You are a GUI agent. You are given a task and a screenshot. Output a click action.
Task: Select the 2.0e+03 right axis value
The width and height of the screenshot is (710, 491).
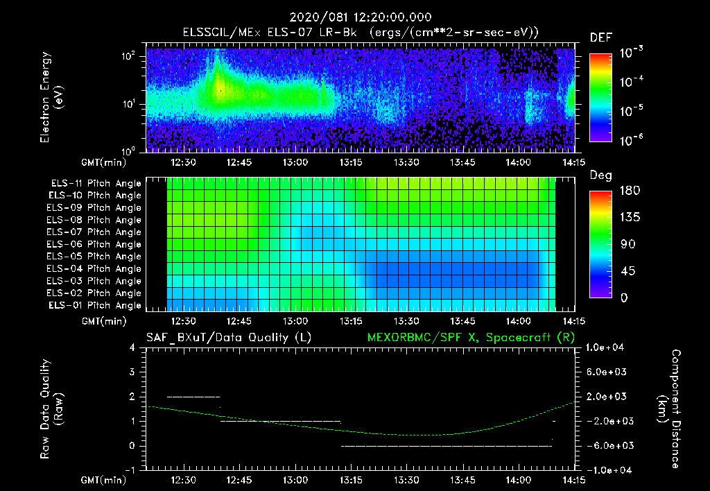pyautogui.click(x=607, y=397)
